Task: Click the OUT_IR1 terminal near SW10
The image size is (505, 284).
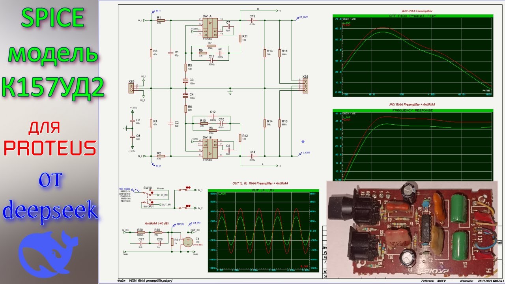Action: tap(165, 205)
